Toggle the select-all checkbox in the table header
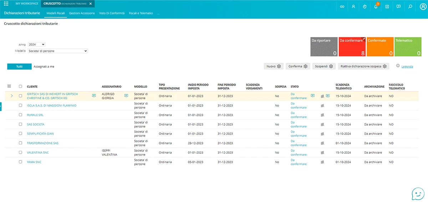The width and height of the screenshot is (428, 202). 20,86
